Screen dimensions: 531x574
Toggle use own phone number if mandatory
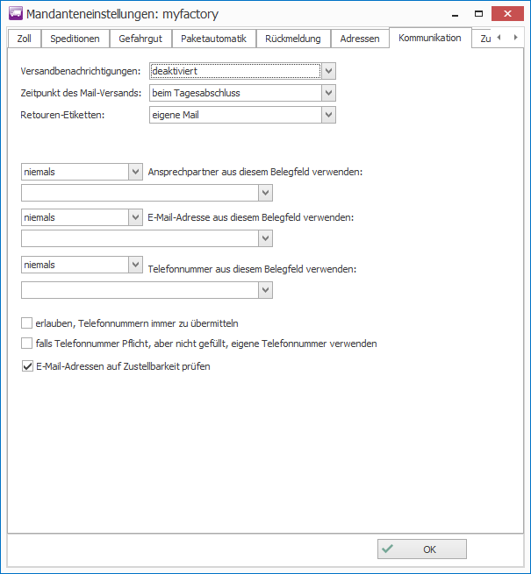coord(27,344)
